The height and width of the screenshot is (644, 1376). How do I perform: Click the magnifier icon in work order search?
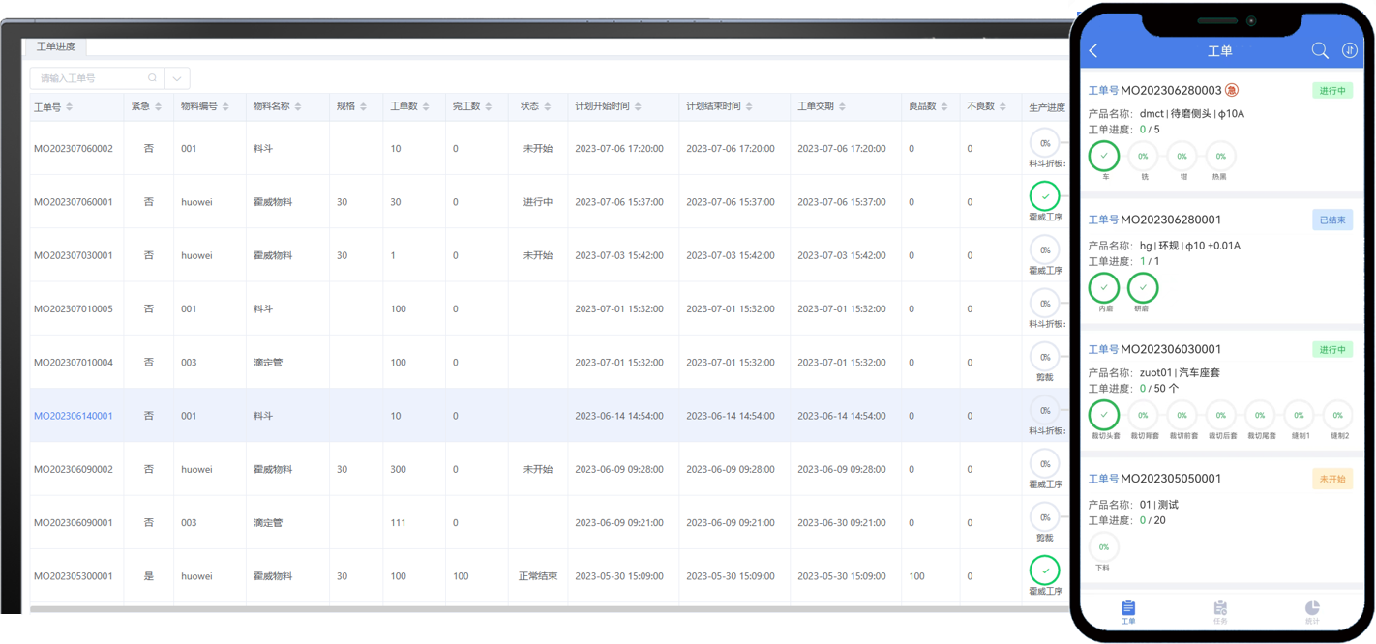pos(152,78)
